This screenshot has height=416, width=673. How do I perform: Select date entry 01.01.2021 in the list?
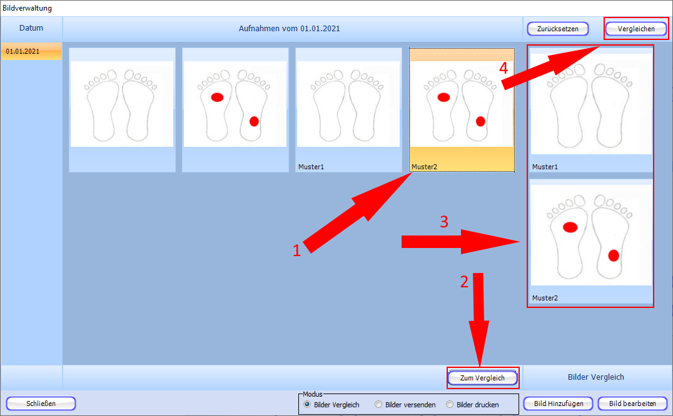31,51
